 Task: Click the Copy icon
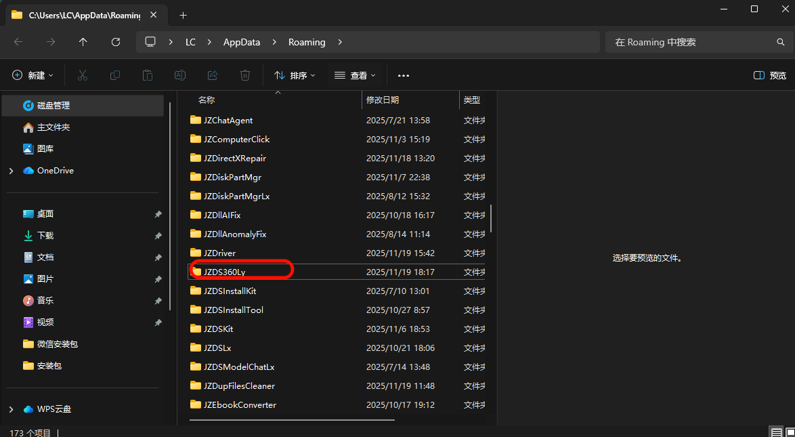click(114, 75)
